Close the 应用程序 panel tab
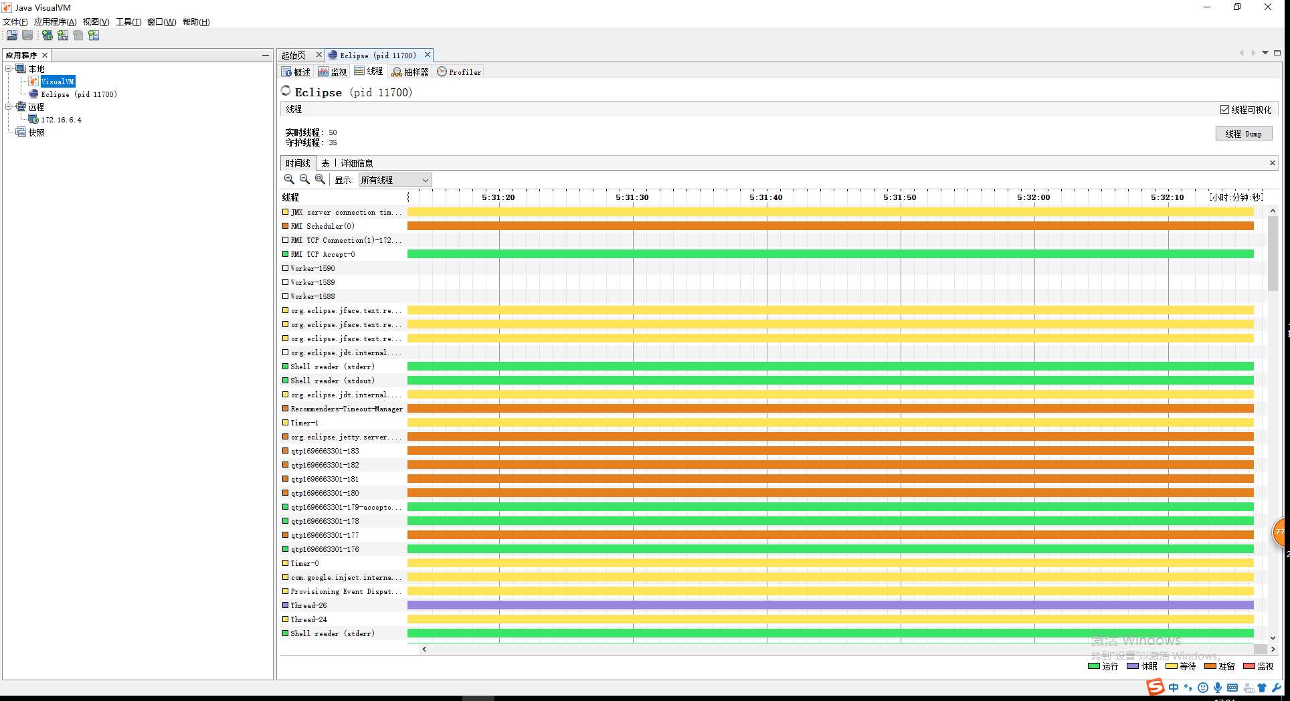1290x701 pixels. coord(45,56)
